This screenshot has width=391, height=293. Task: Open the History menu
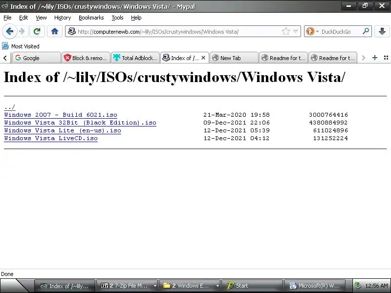[x=63, y=18]
